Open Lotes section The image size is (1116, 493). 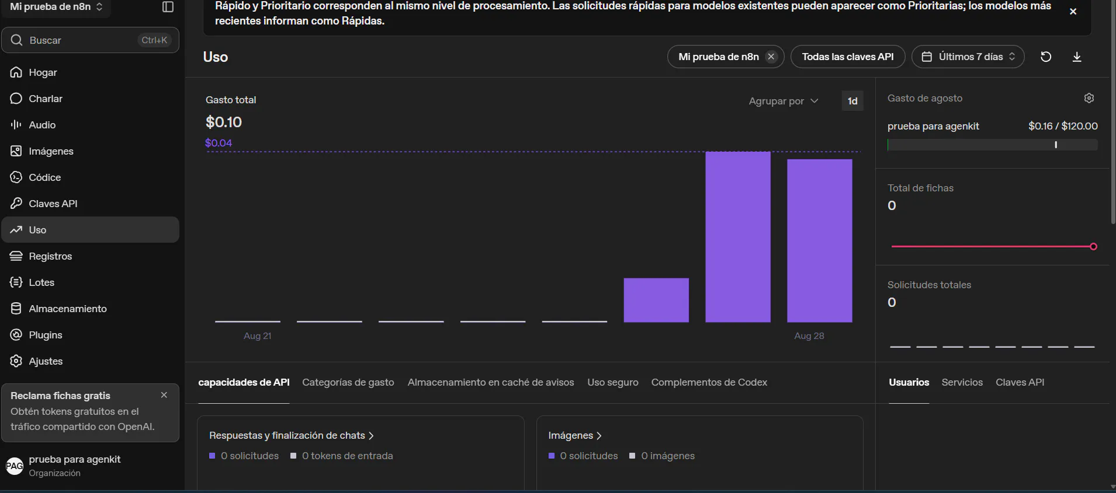(90, 282)
